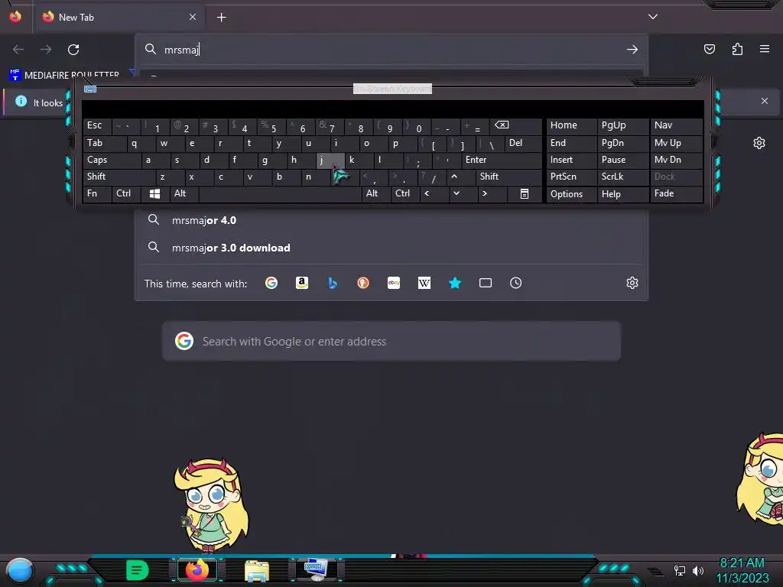
Task: Toggle right Alt key on On-Screen Keyboard
Action: tap(375, 193)
